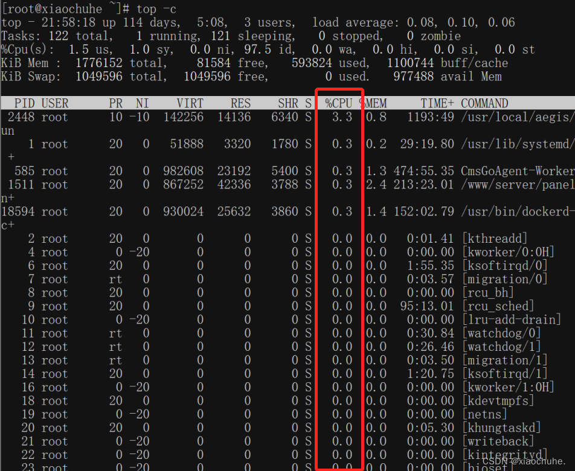Click the 3 users text
Image resolution: width=575 pixels, height=471 pixels.
click(x=269, y=22)
